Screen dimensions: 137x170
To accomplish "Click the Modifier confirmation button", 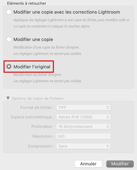I will click(120, 164).
